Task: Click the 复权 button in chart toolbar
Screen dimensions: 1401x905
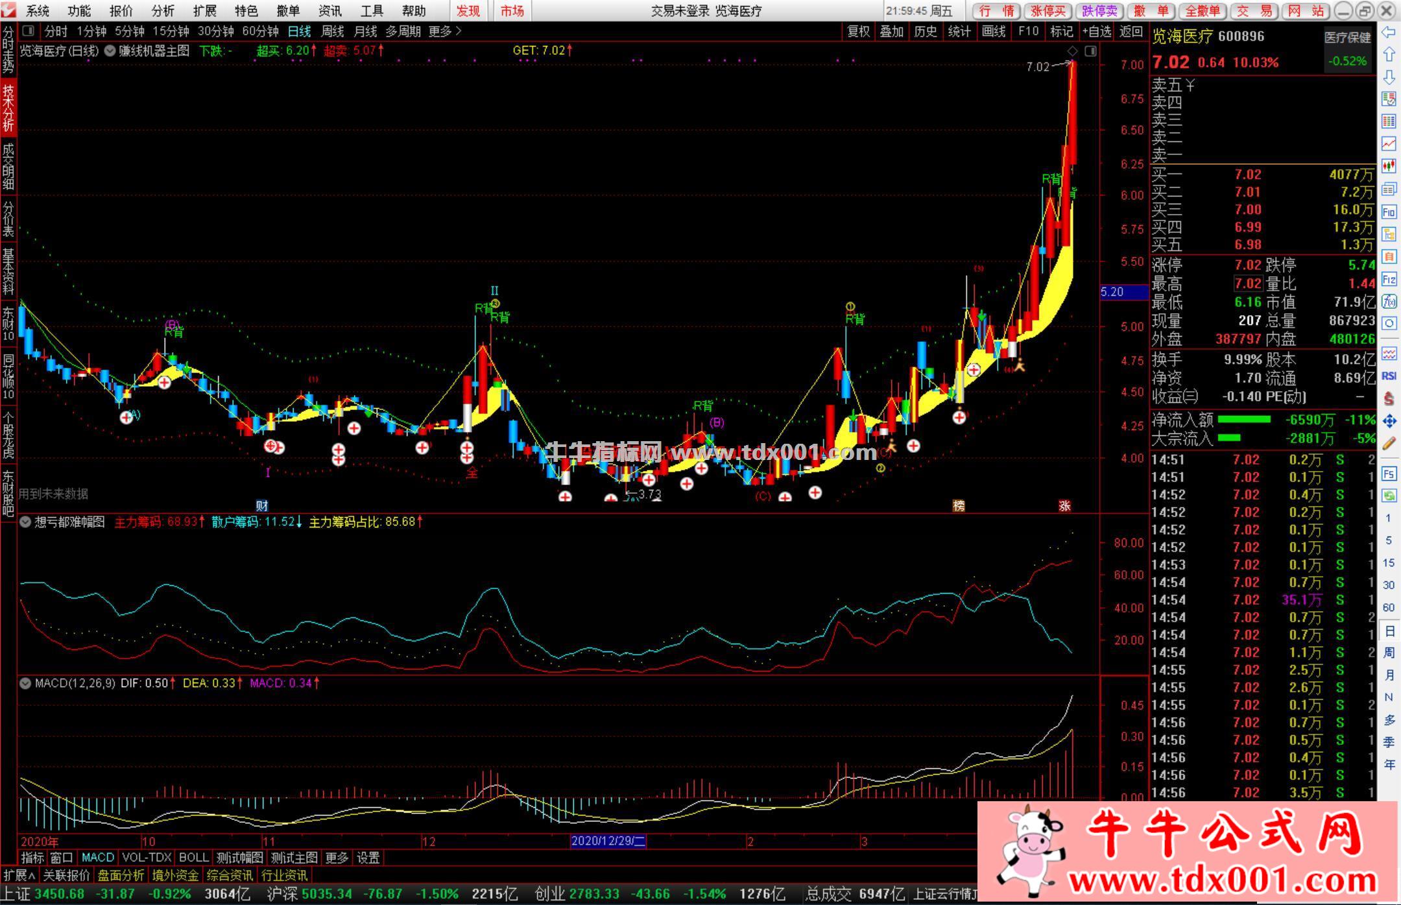Action: pyautogui.click(x=858, y=31)
